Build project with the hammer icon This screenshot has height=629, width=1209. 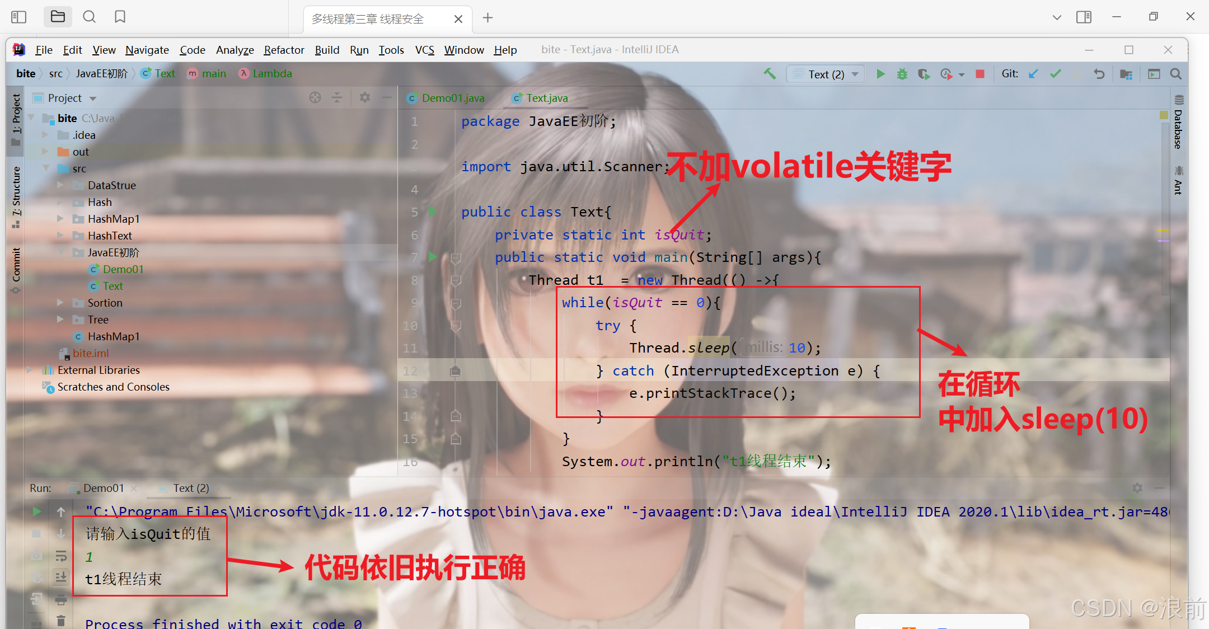point(770,73)
